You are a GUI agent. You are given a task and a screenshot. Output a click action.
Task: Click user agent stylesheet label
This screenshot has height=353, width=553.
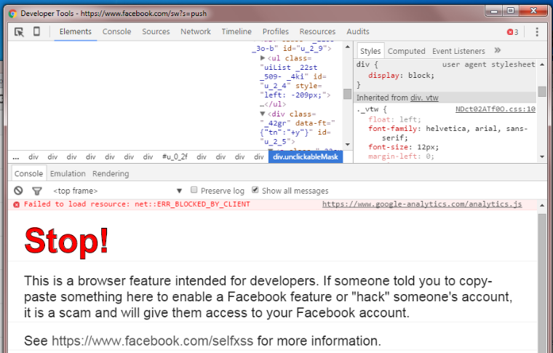pyautogui.click(x=488, y=65)
